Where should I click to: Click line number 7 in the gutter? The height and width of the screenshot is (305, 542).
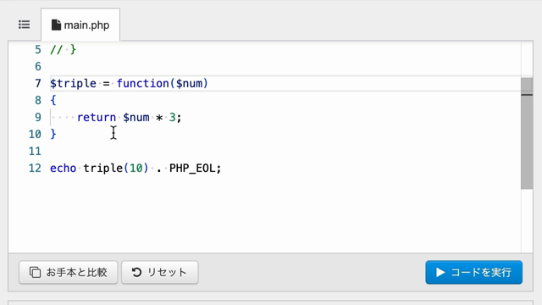coord(37,83)
